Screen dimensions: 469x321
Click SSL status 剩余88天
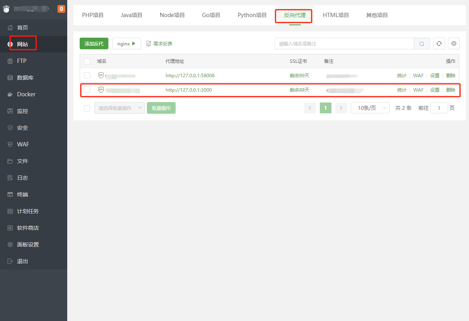300,90
